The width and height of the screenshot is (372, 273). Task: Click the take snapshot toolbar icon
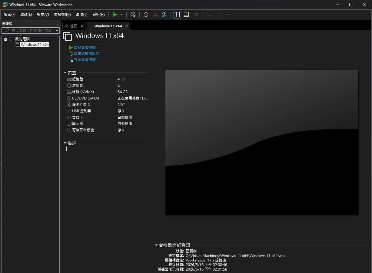tap(146, 15)
